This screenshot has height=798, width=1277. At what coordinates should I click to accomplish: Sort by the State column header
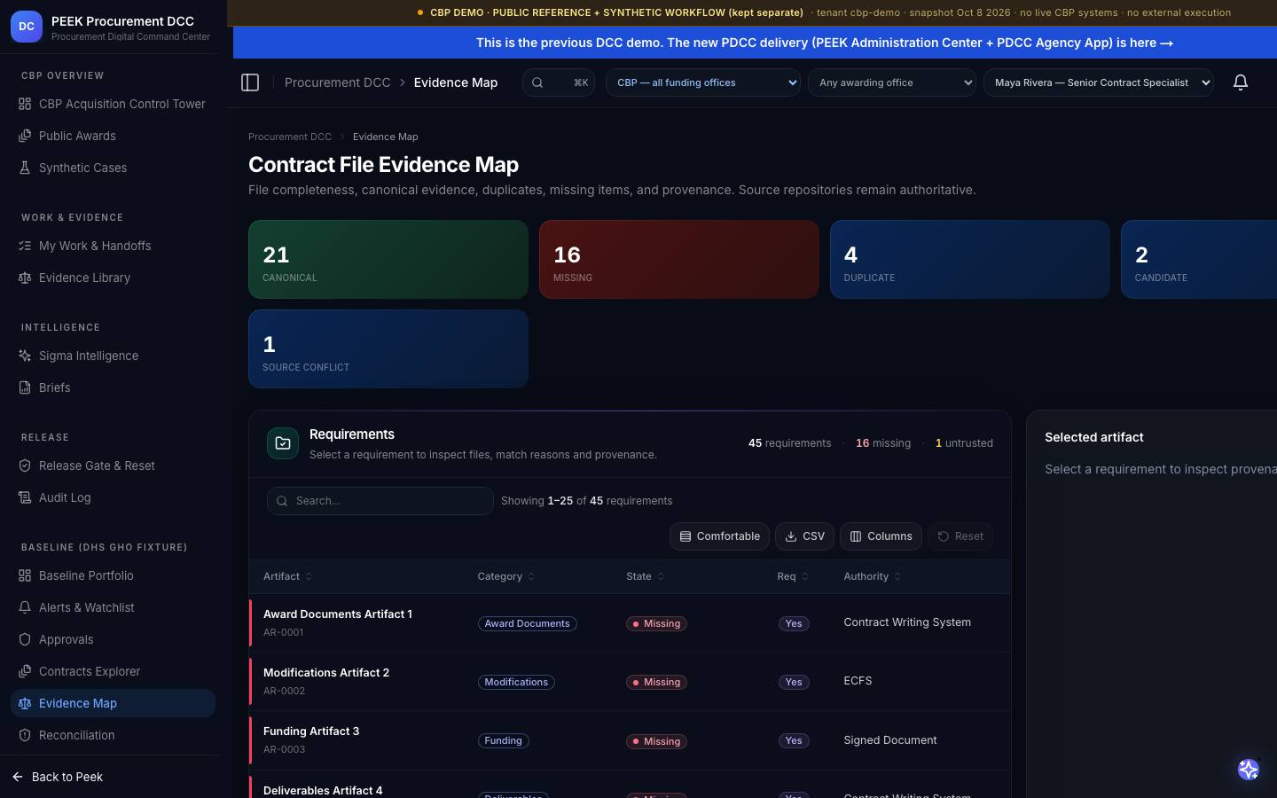[645, 576]
